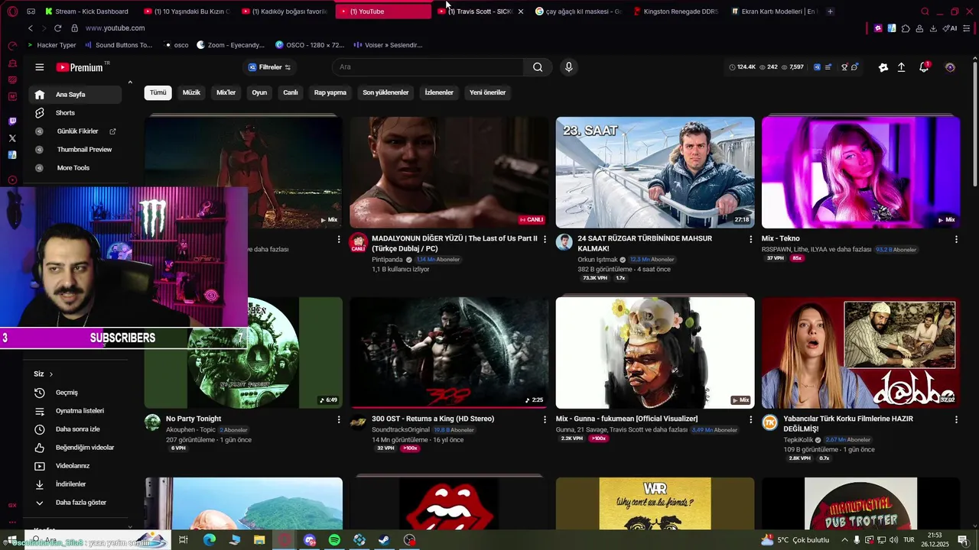Open options menu for No Party Tonight

[x=339, y=419]
